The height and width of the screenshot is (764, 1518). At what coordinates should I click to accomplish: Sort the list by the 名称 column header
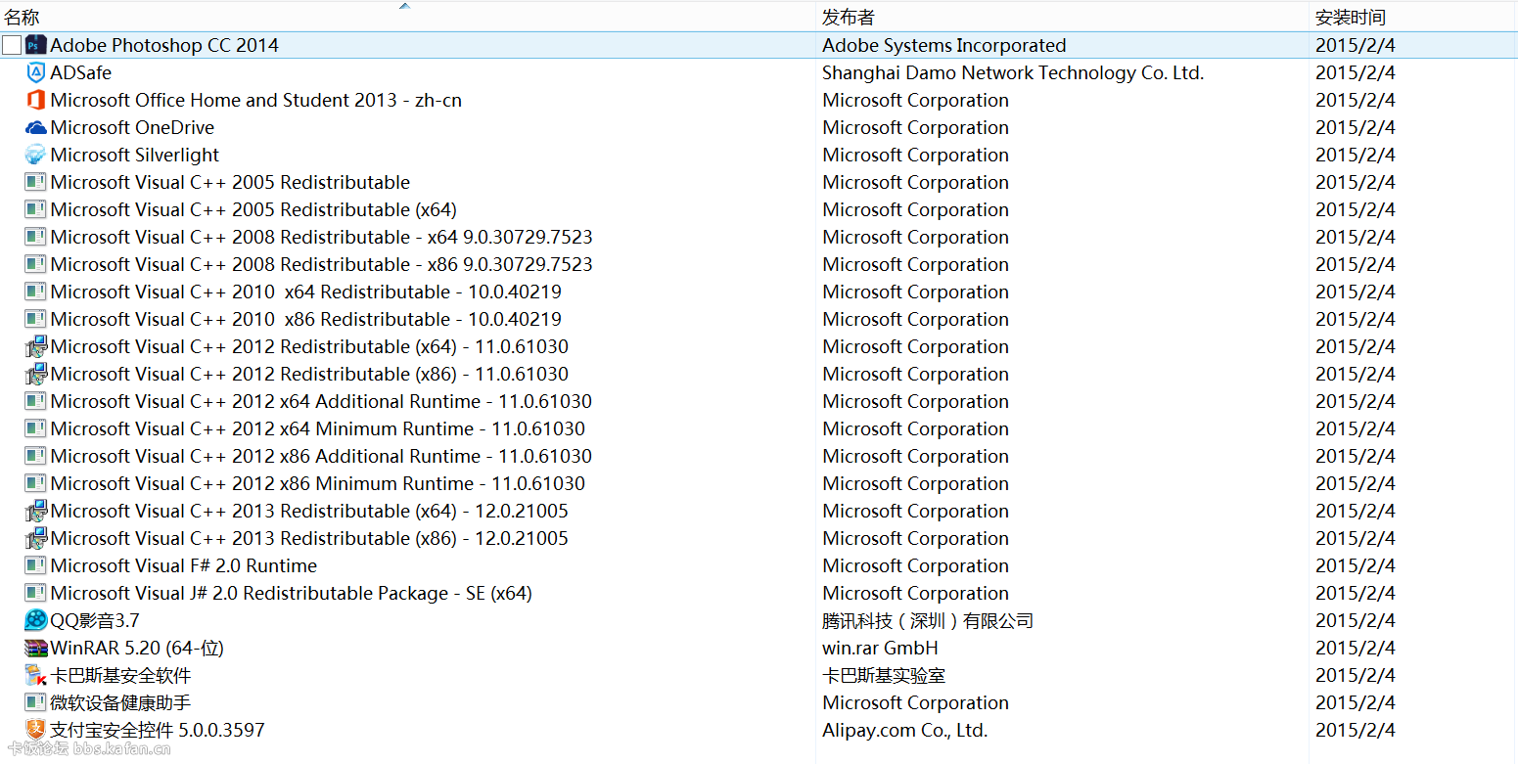pyautogui.click(x=22, y=17)
